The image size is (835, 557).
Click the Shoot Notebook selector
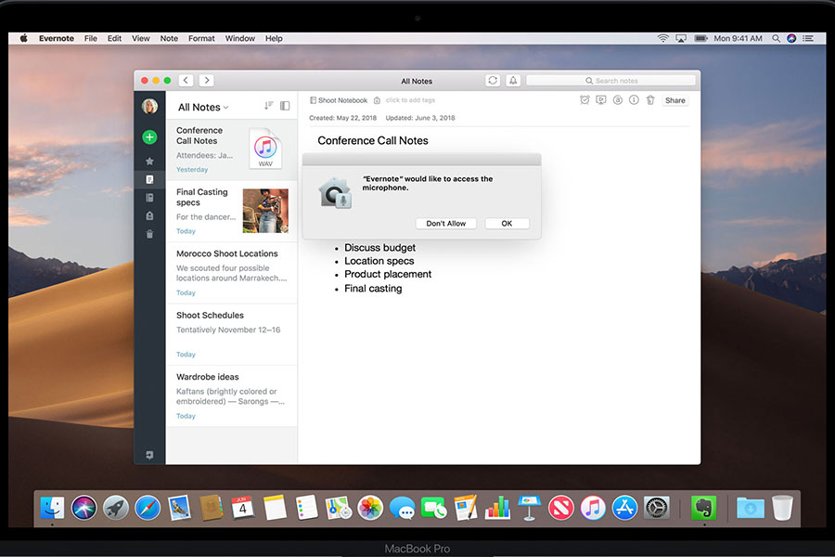tap(339, 100)
